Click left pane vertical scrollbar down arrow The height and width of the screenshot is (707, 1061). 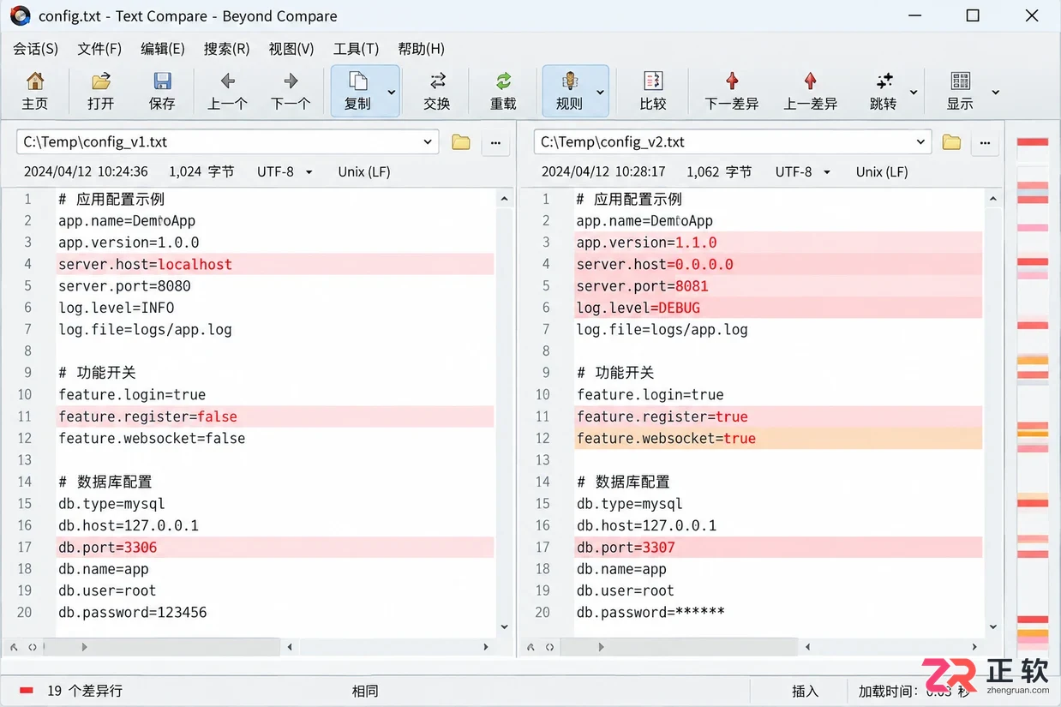pyautogui.click(x=504, y=626)
